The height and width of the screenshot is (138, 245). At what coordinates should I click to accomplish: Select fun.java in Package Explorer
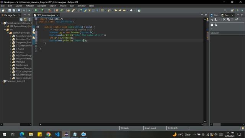coord(20,52)
